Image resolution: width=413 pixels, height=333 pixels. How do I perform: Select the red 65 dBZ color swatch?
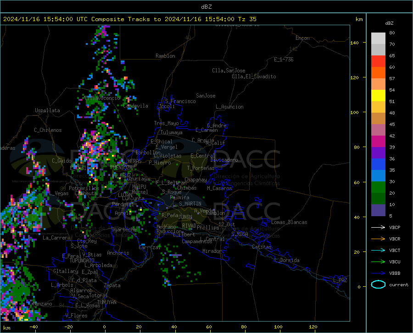click(x=378, y=61)
